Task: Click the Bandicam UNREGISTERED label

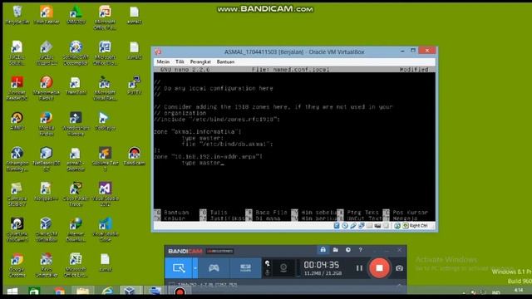Action: tap(219, 251)
